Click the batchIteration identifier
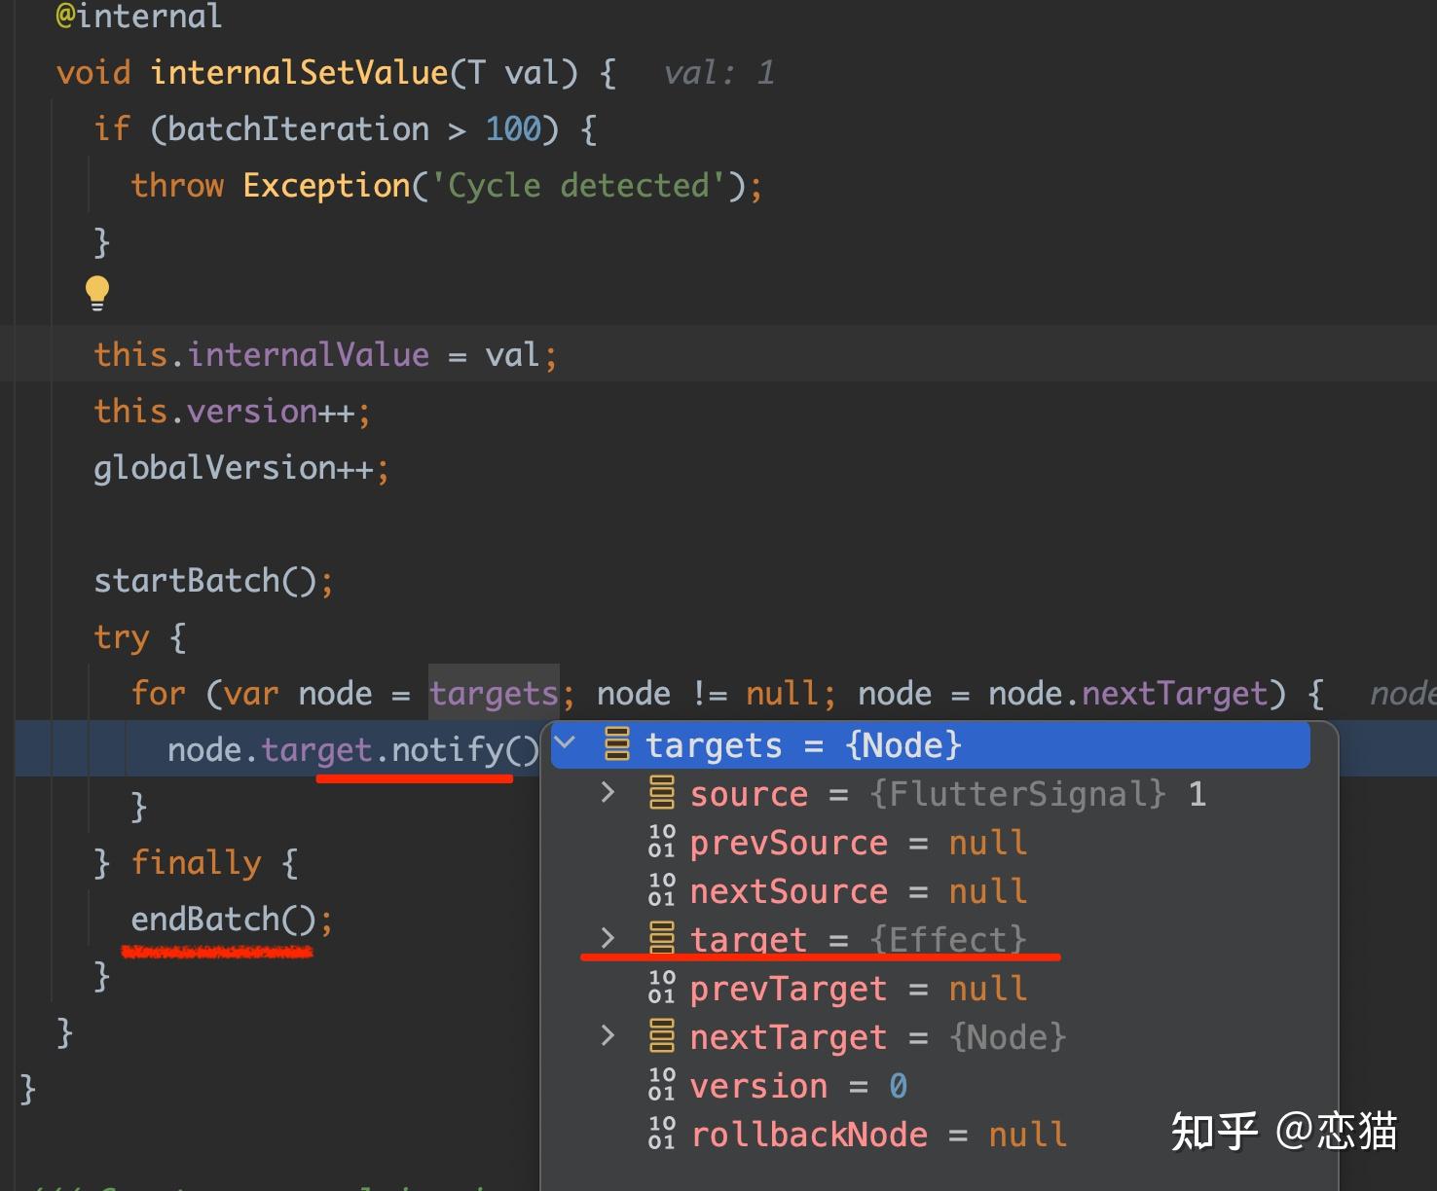The height and width of the screenshot is (1191, 1437). pos(298,129)
